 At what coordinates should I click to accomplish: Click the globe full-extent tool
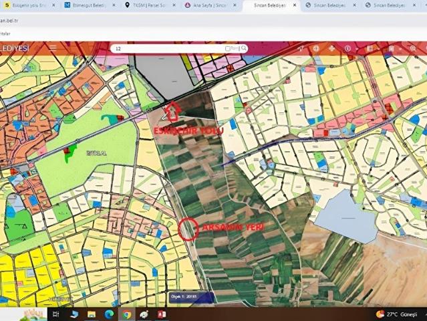[x=316, y=49]
